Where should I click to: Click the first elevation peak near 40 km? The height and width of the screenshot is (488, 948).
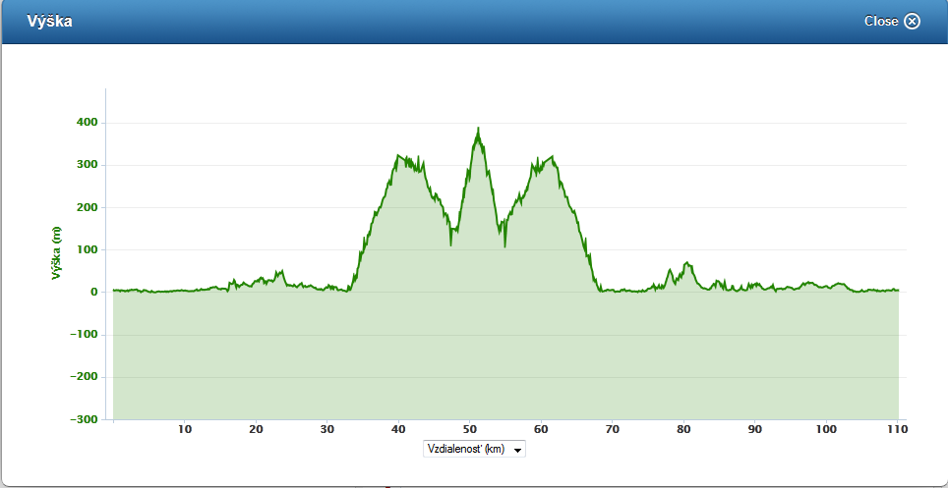pyautogui.click(x=399, y=156)
